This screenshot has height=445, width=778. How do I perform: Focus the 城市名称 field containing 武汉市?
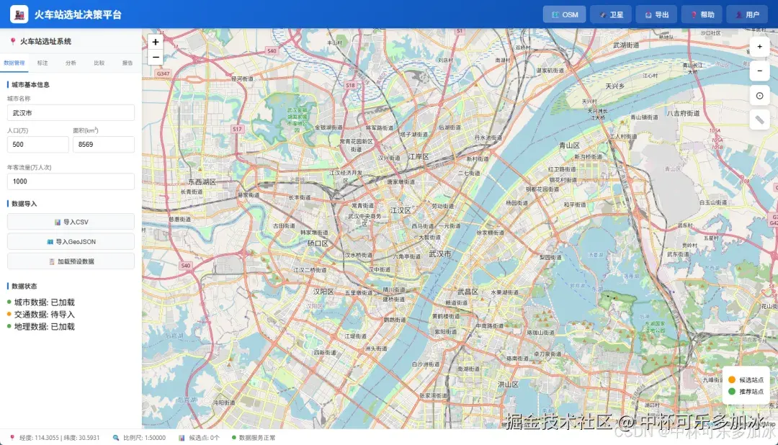tap(71, 112)
